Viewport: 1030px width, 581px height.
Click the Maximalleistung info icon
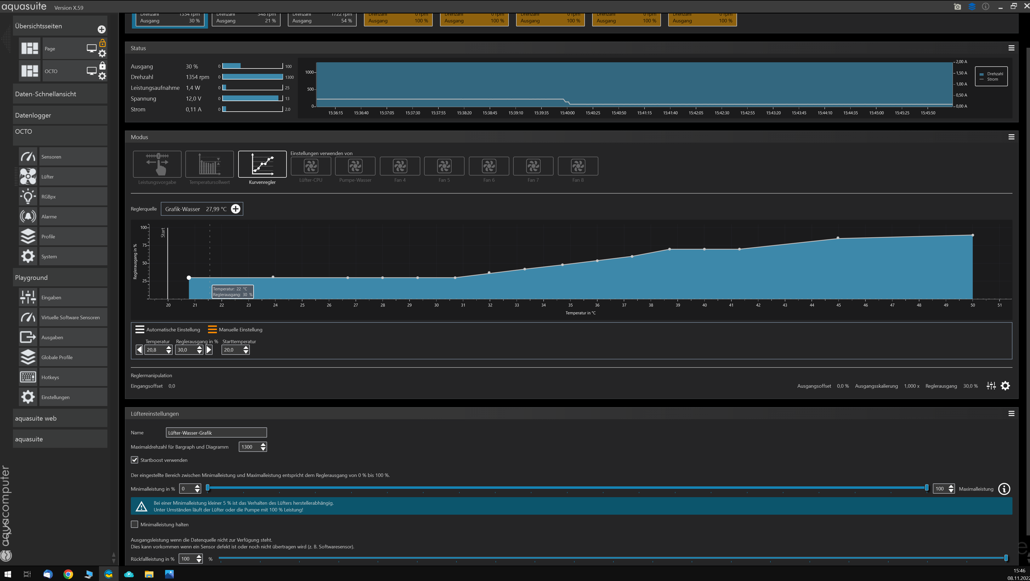coord(1004,489)
